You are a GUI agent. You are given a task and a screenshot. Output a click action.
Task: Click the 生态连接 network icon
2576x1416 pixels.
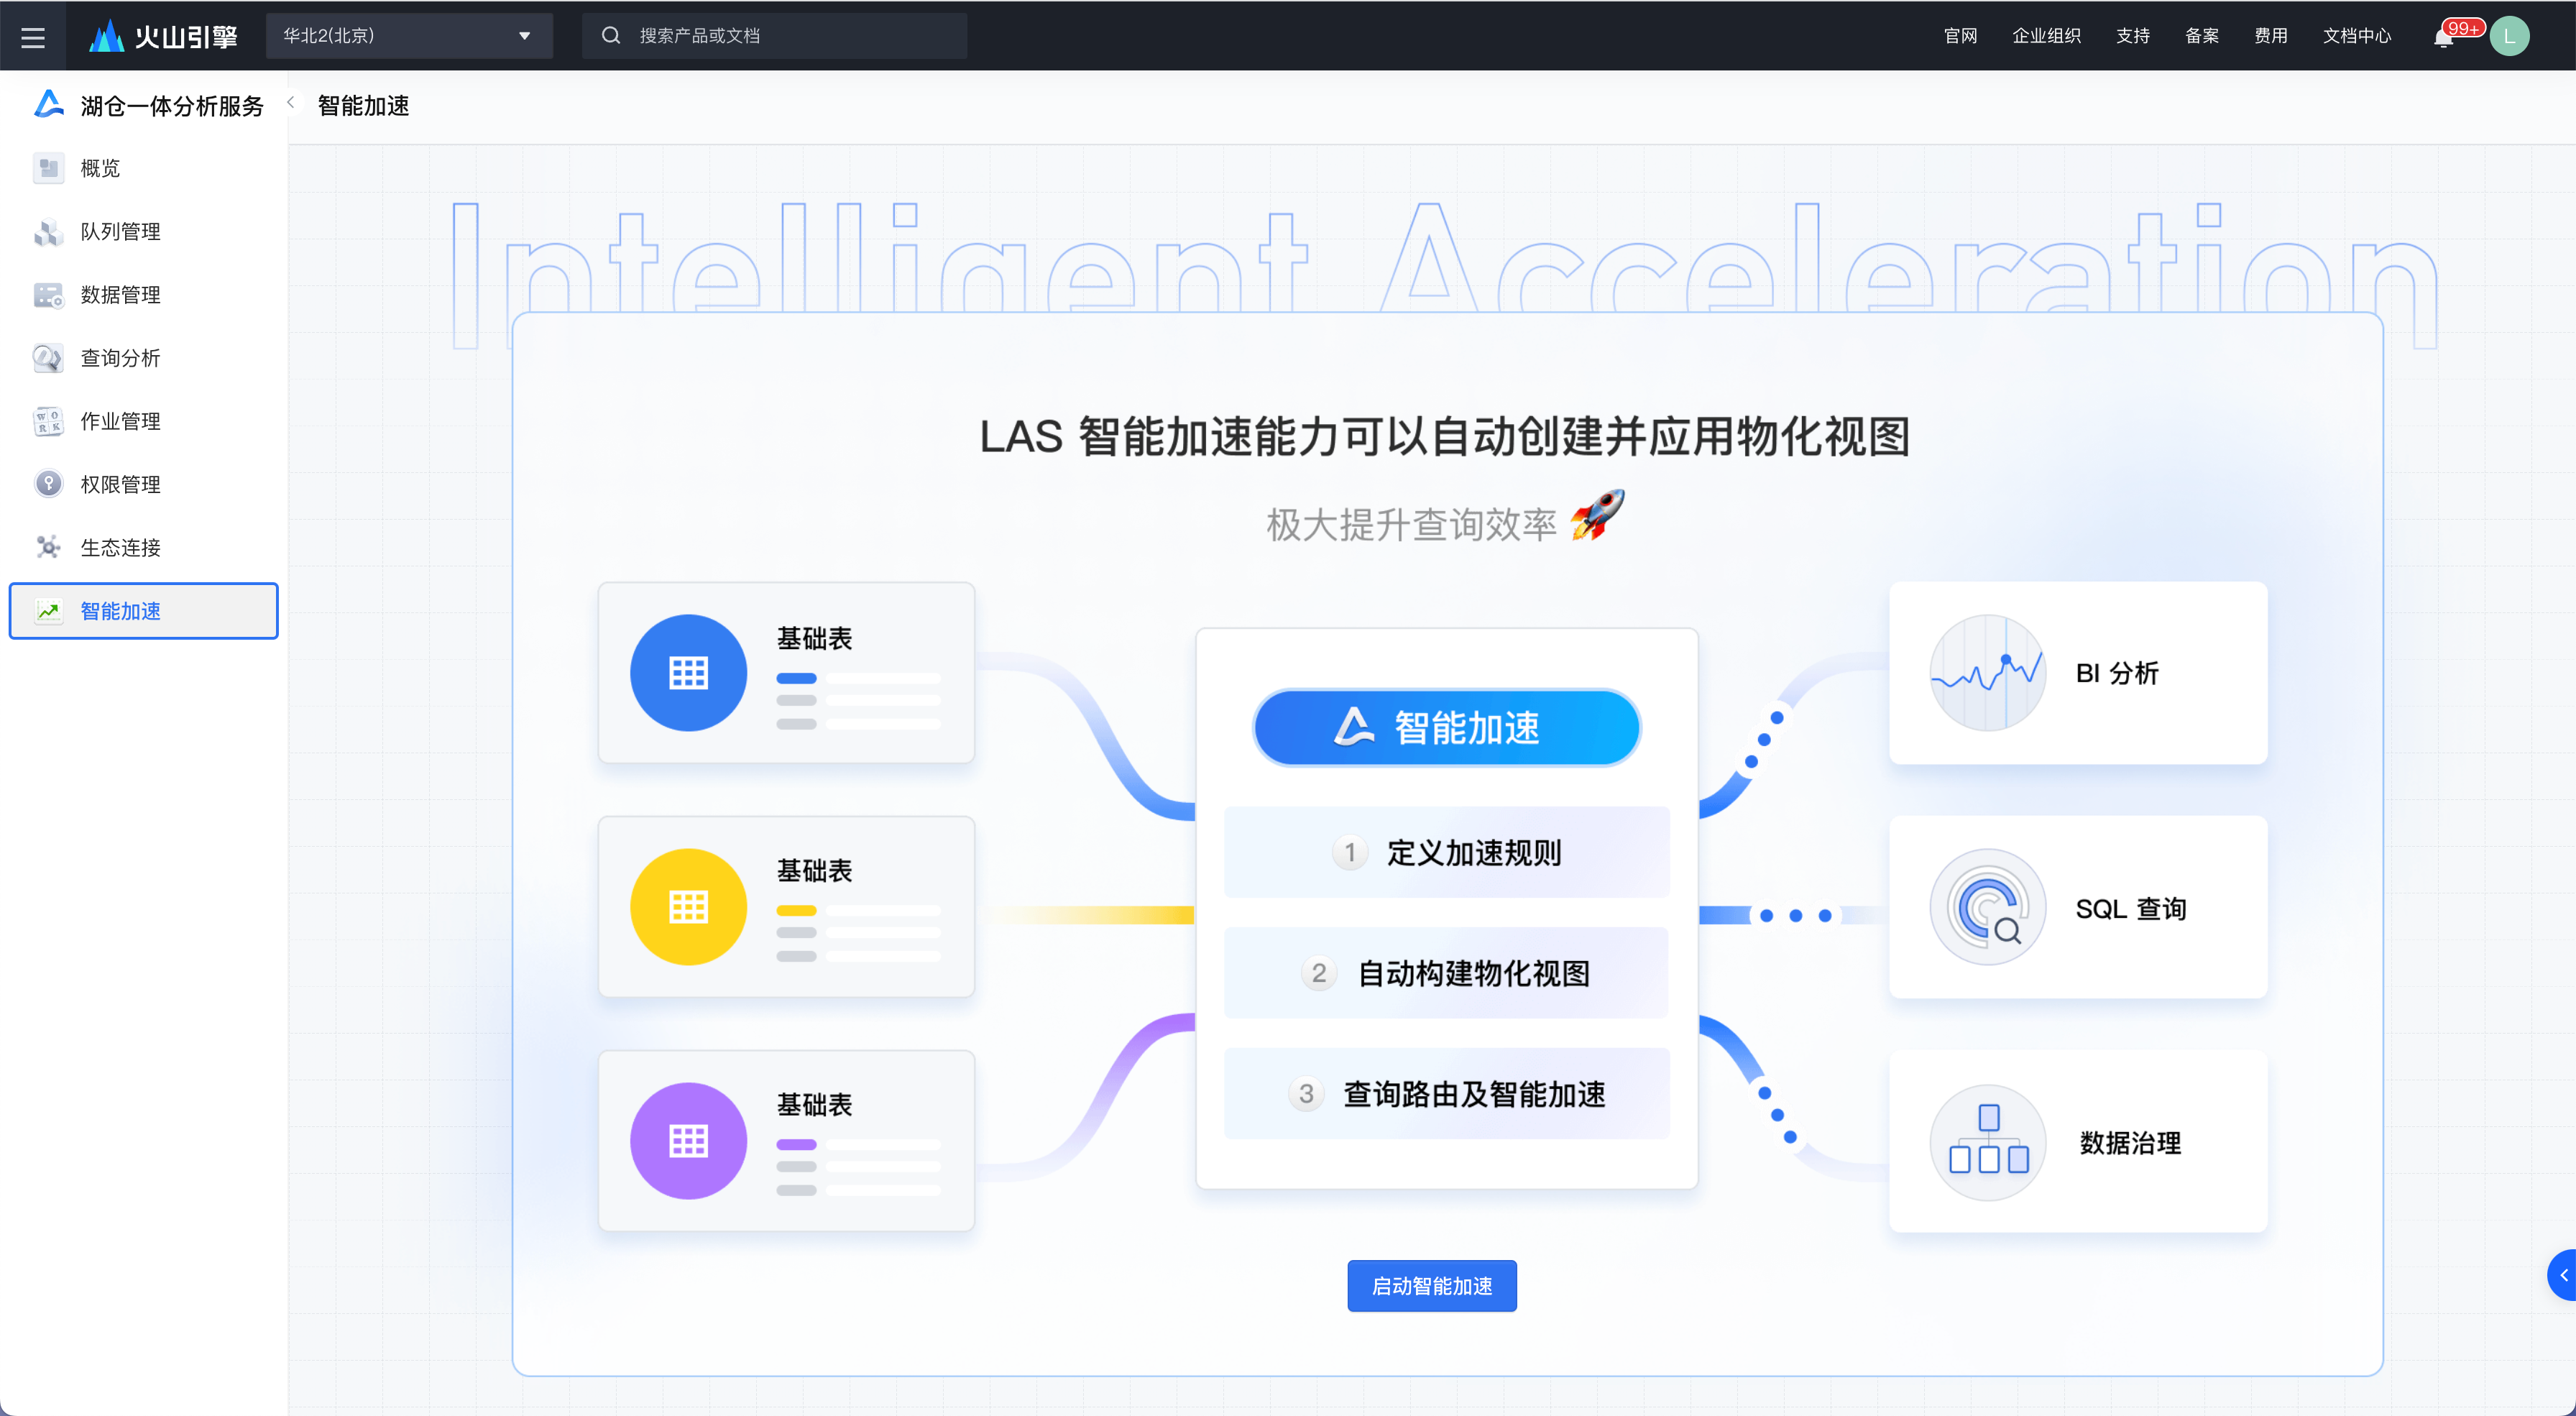[48, 547]
